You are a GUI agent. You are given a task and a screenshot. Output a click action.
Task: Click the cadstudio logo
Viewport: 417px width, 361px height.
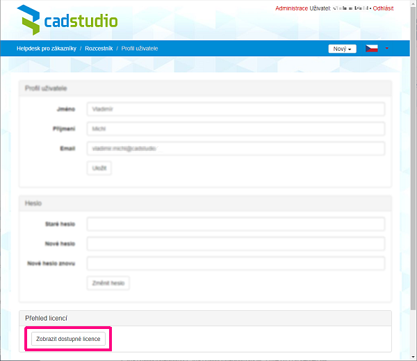tap(67, 21)
